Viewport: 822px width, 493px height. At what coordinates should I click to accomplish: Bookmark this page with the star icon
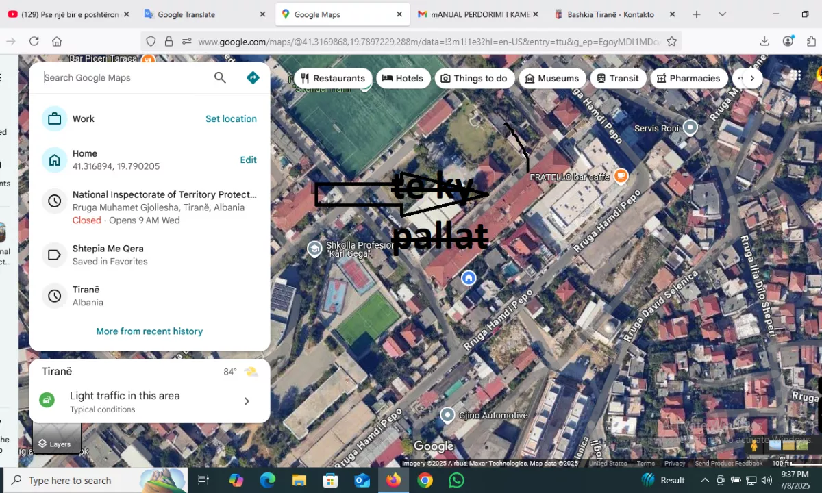pos(672,42)
